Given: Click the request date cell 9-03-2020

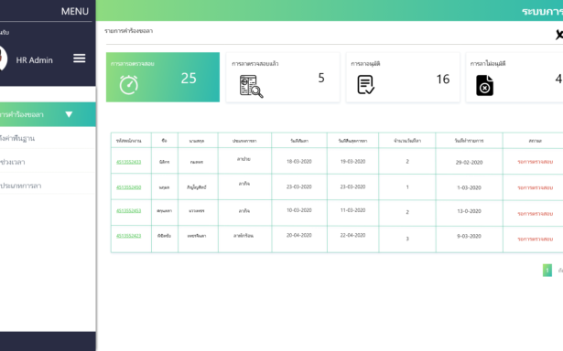Looking at the screenshot, I should pos(469,236).
